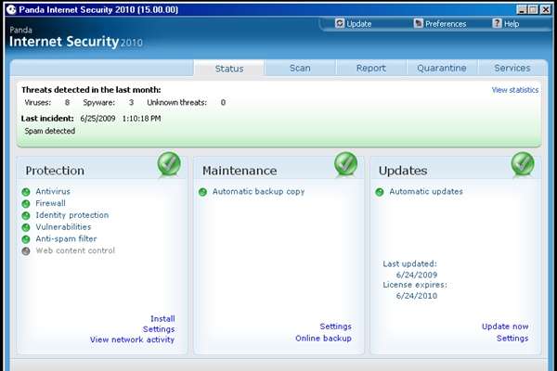
Task: Click the Unknown threats label
Action: pyautogui.click(x=177, y=102)
